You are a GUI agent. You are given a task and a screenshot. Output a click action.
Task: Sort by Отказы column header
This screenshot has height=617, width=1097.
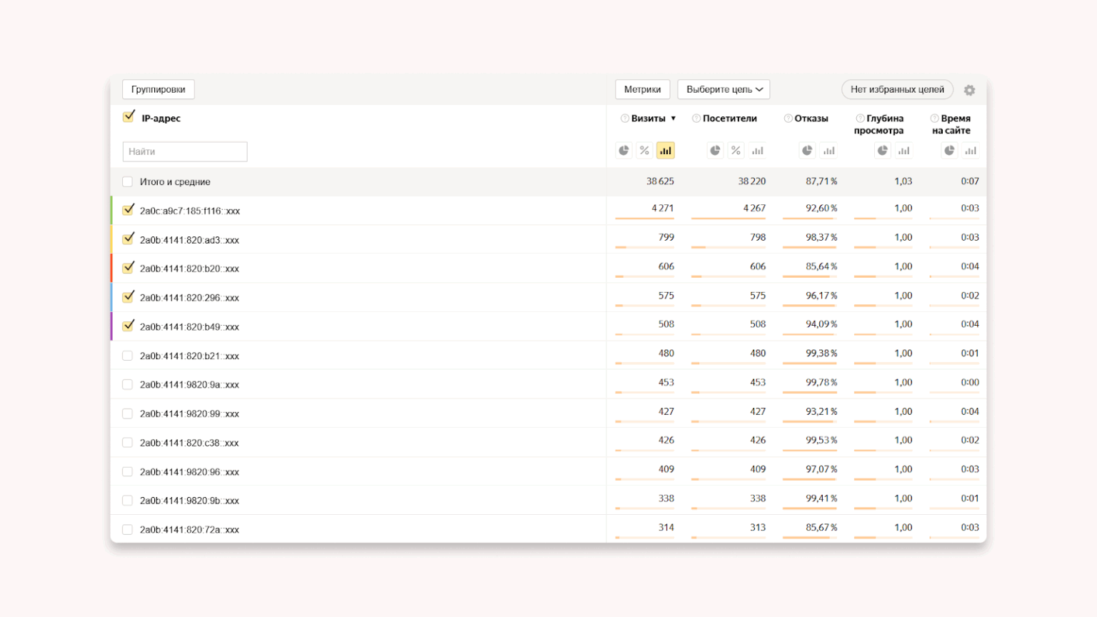(811, 119)
